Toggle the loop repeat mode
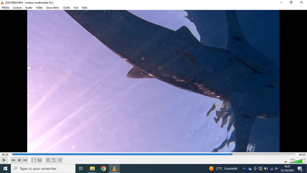 [54, 160]
